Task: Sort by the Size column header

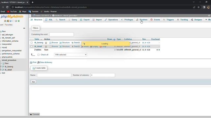Action: pyautogui.click(x=144, y=39)
